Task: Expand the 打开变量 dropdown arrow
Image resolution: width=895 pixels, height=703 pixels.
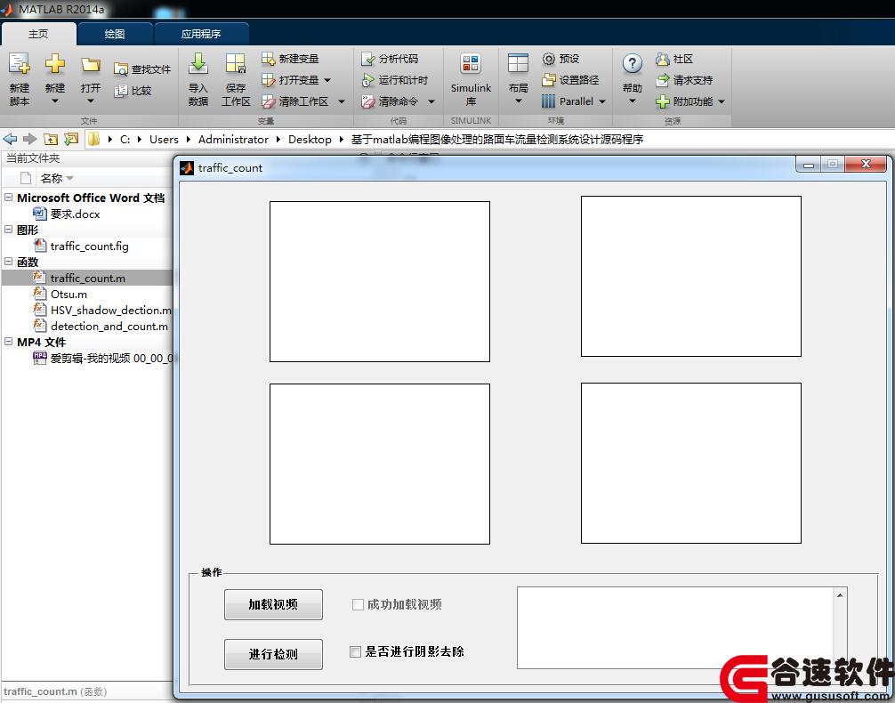Action: (x=327, y=80)
